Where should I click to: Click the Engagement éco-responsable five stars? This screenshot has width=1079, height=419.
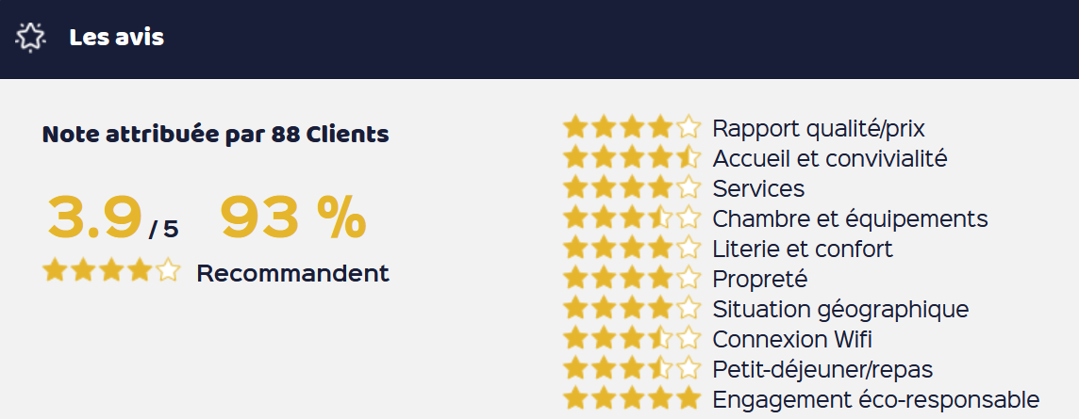click(x=632, y=398)
